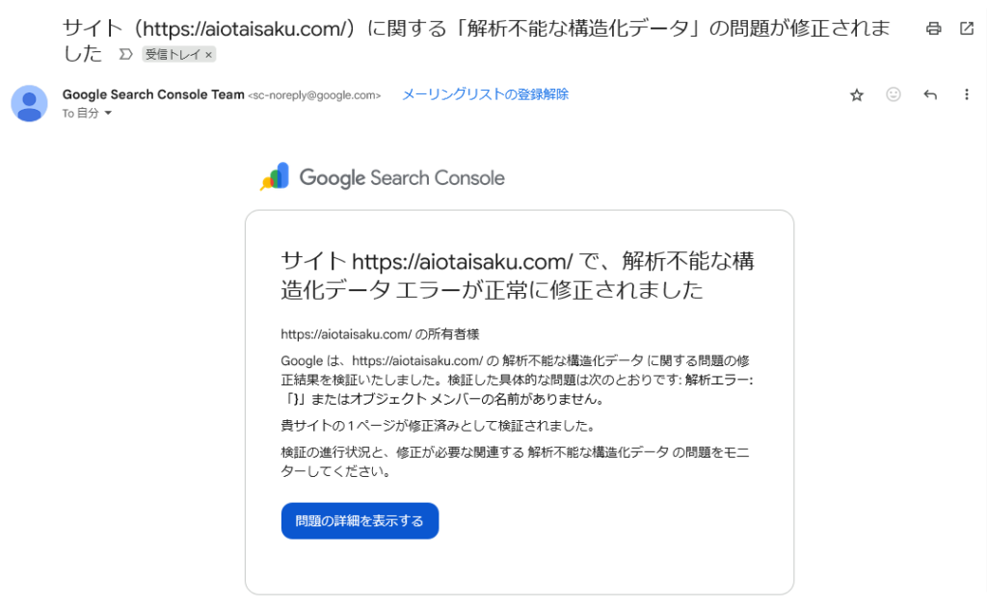Viewport: 987px width, 606px height.
Task: Click the importance marker icon beside the subject
Action: (126, 54)
